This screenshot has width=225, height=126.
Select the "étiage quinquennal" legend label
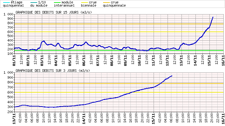[13, 4]
